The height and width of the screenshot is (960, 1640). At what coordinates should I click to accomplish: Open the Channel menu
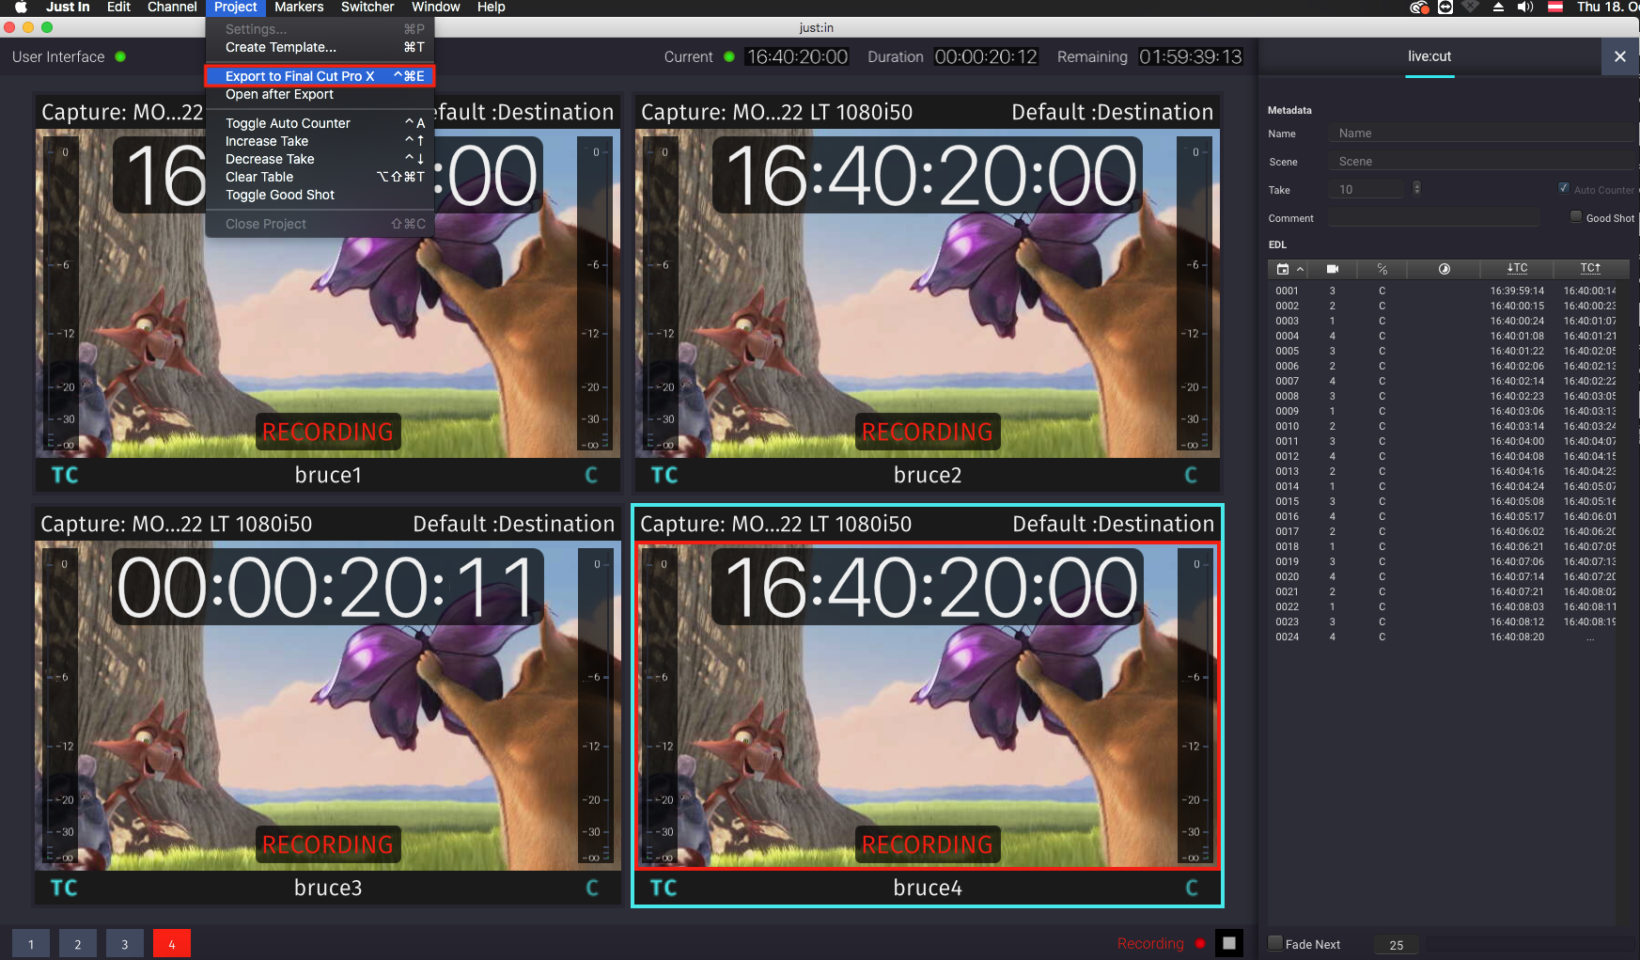(x=172, y=8)
